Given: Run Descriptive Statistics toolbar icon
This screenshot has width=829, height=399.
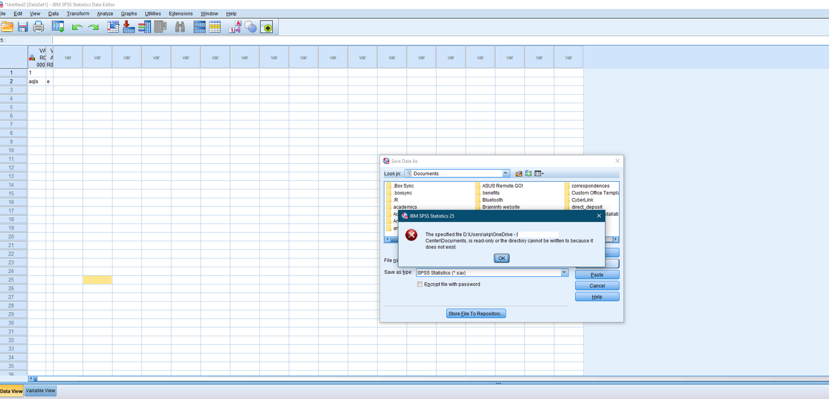Looking at the screenshot, I should tap(160, 27).
